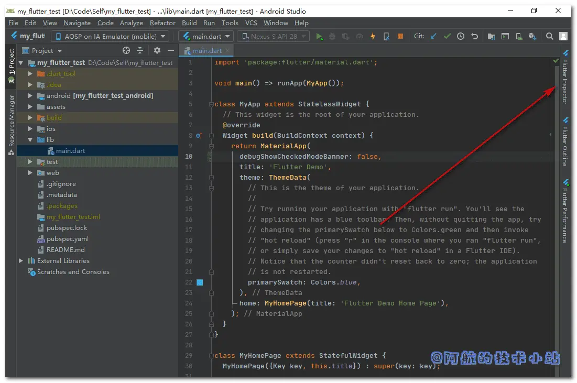The width and height of the screenshot is (577, 383).
Task: Open the Refactor menu
Action: coord(162,23)
